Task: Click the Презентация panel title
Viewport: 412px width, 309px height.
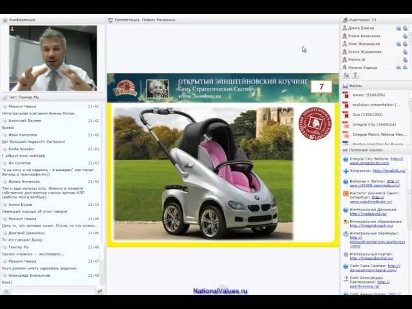Action: click(x=145, y=20)
